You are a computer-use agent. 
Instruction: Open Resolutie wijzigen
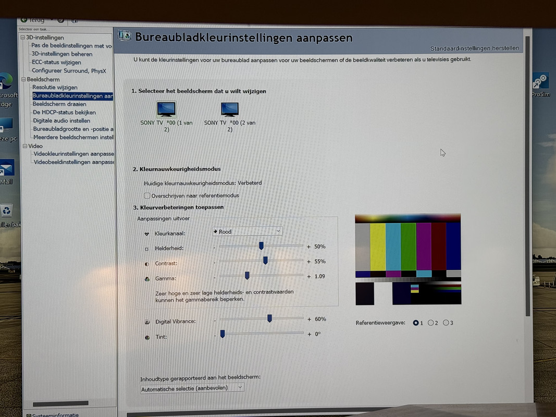(55, 87)
